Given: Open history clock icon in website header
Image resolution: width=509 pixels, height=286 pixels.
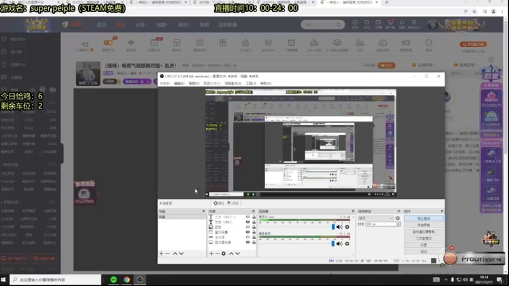Looking at the screenshot, I should pos(355,23).
